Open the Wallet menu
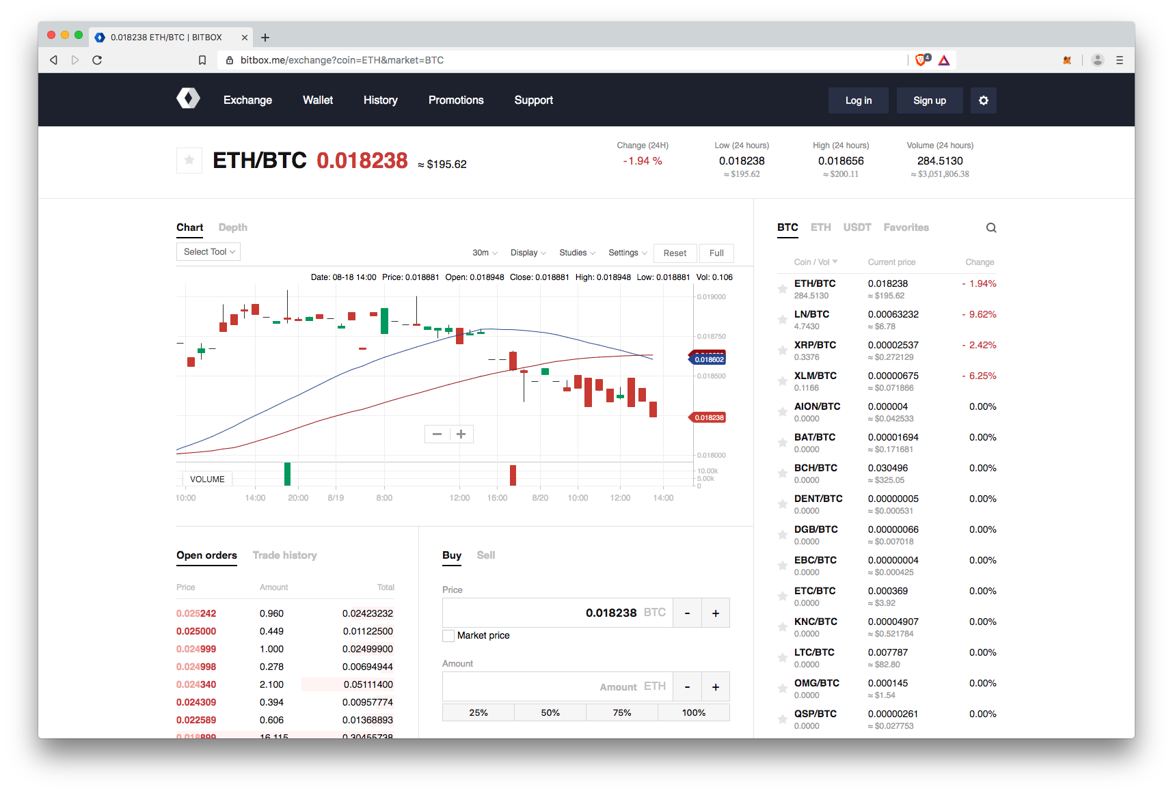Image resolution: width=1173 pixels, height=793 pixels. [318, 100]
